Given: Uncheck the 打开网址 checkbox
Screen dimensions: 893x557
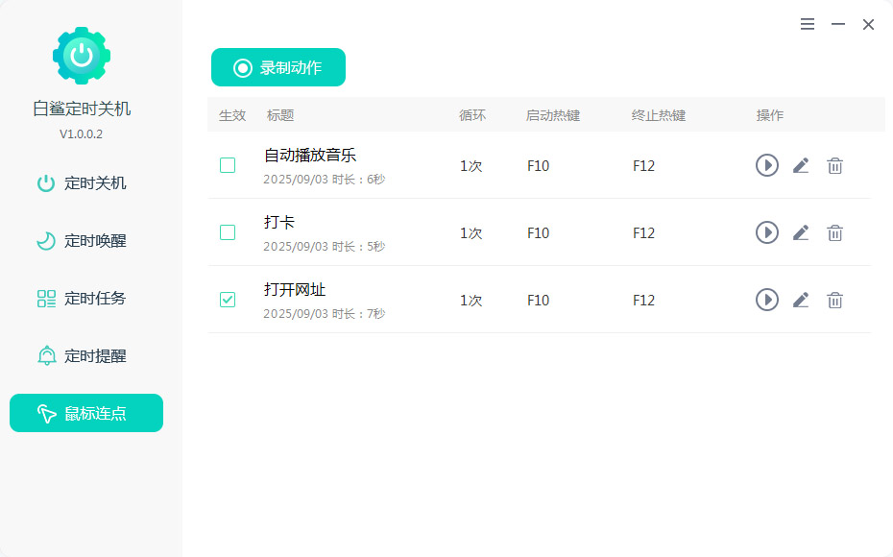Looking at the screenshot, I should coord(228,300).
